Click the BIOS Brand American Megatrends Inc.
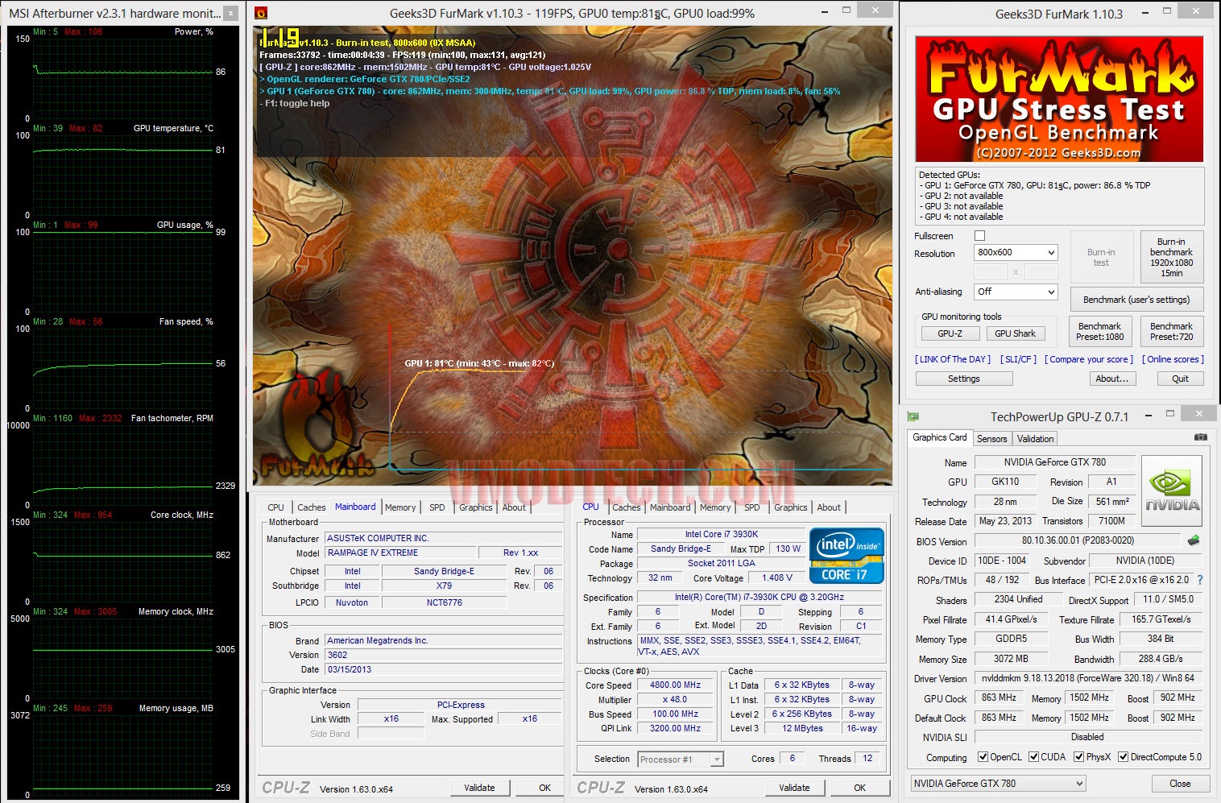The width and height of the screenshot is (1221, 803). [x=443, y=641]
